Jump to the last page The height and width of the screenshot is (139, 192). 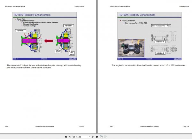[97, 137]
